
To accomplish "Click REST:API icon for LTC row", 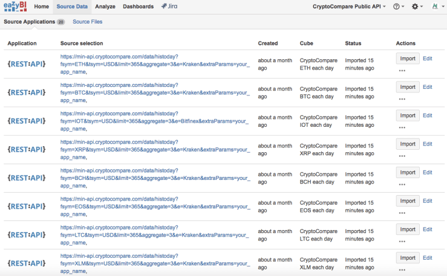I will point(26,234).
